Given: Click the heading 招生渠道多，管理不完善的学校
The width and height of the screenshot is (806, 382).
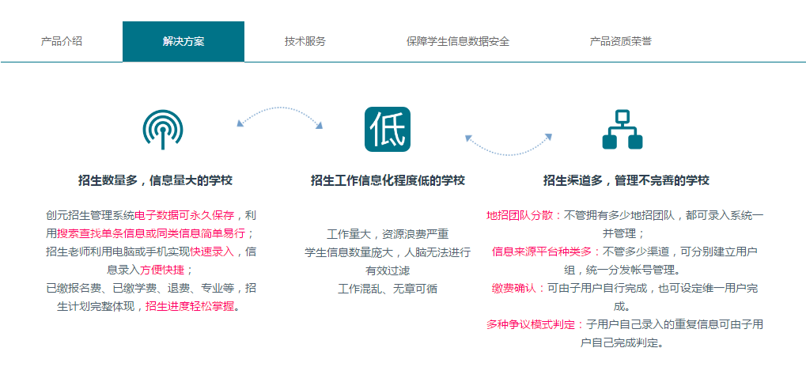Looking at the screenshot, I should point(626,180).
